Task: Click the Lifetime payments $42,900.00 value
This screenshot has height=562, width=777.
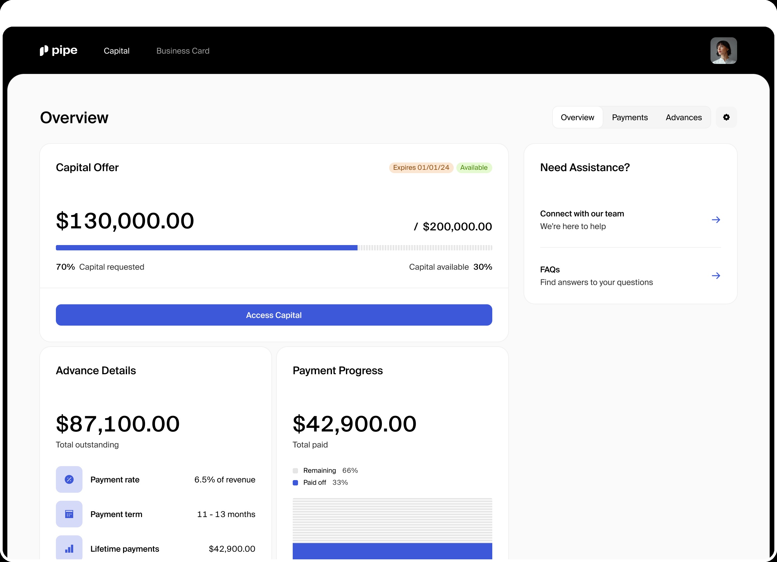Action: click(x=232, y=549)
